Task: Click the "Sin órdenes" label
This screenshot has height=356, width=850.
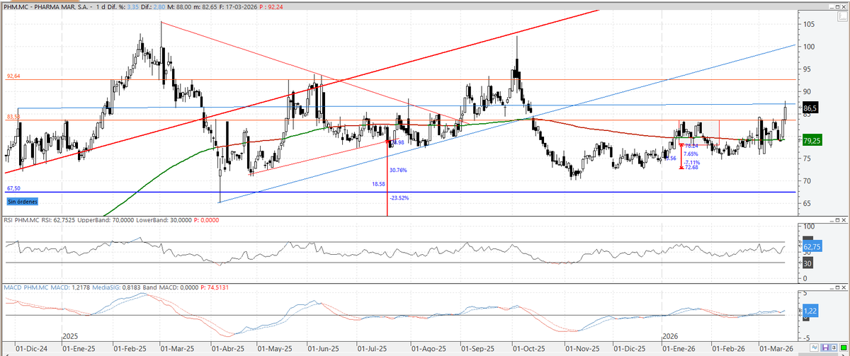Action: coord(22,202)
